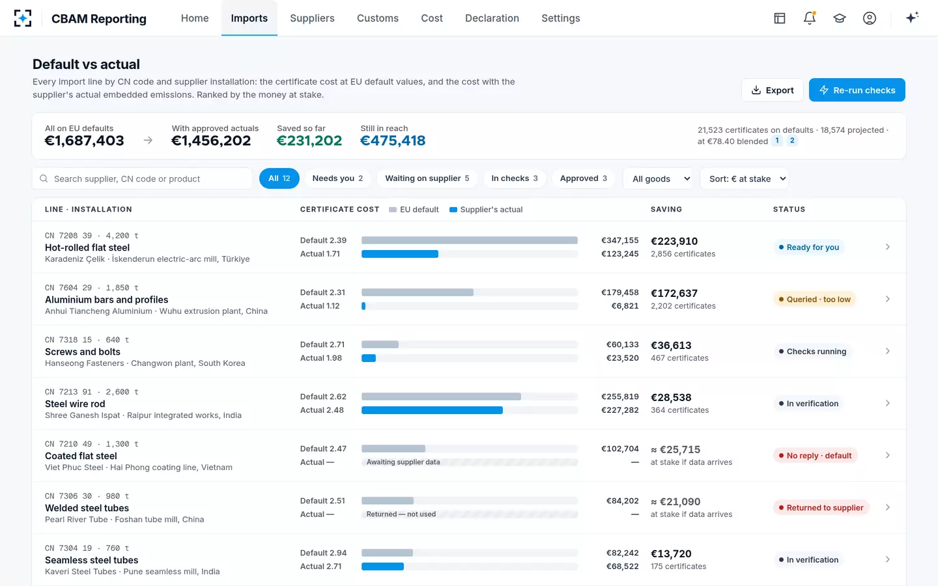Click the Returned to supplier status badge
Viewport: 938px width, 586px height.
pos(821,507)
